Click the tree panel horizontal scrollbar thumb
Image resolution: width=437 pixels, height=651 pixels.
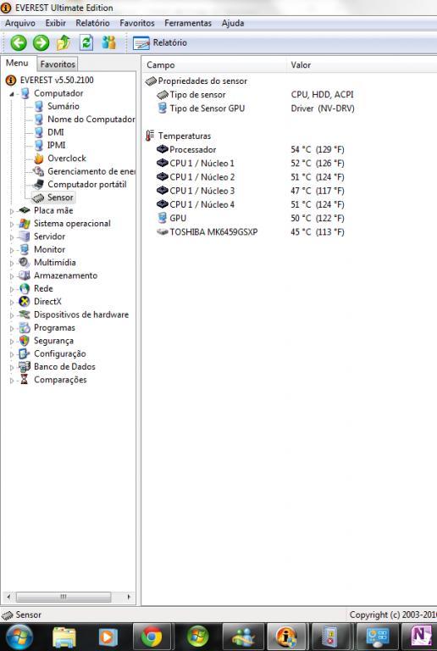pyautogui.click(x=64, y=597)
